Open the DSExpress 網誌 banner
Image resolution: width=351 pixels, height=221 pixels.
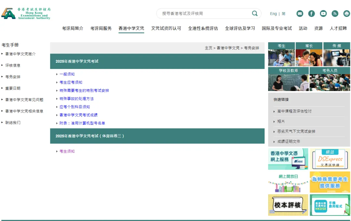point(330,159)
